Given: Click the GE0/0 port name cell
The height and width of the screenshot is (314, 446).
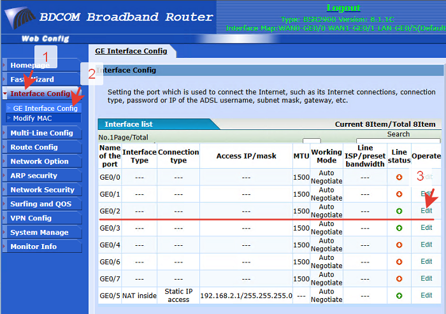Looking at the screenshot, I should pyautogui.click(x=110, y=177).
